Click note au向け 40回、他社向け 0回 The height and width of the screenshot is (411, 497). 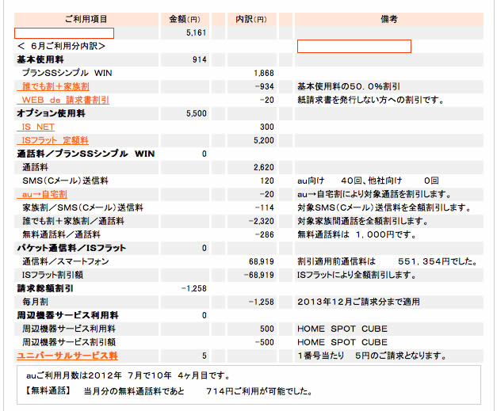368,181
